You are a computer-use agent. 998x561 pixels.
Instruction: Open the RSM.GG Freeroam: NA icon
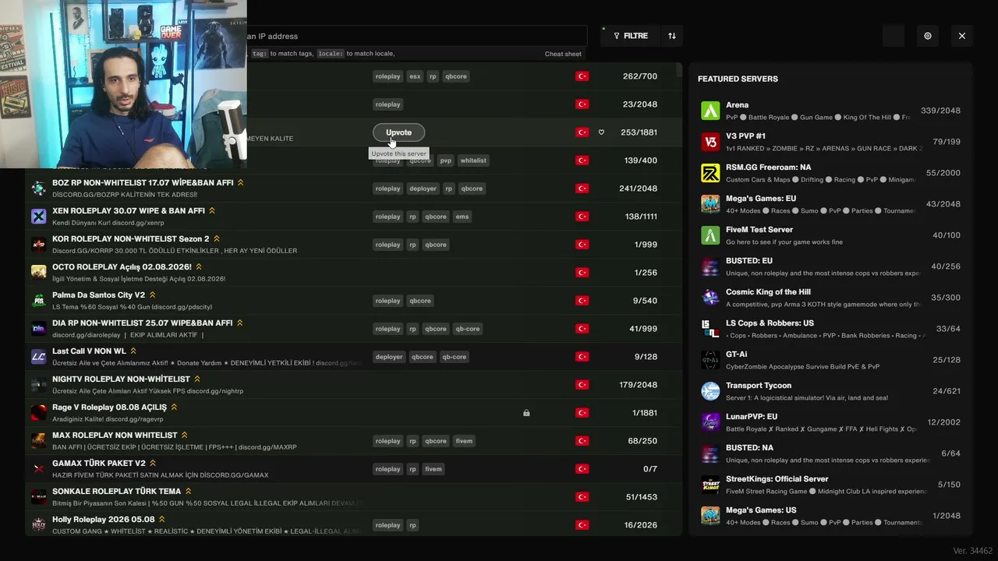pos(710,173)
